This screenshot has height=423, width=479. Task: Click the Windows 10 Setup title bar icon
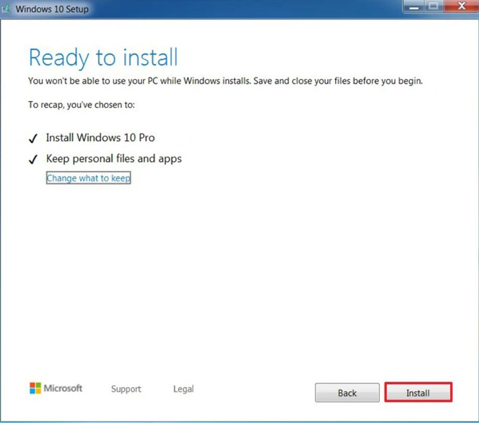[x=6, y=9]
